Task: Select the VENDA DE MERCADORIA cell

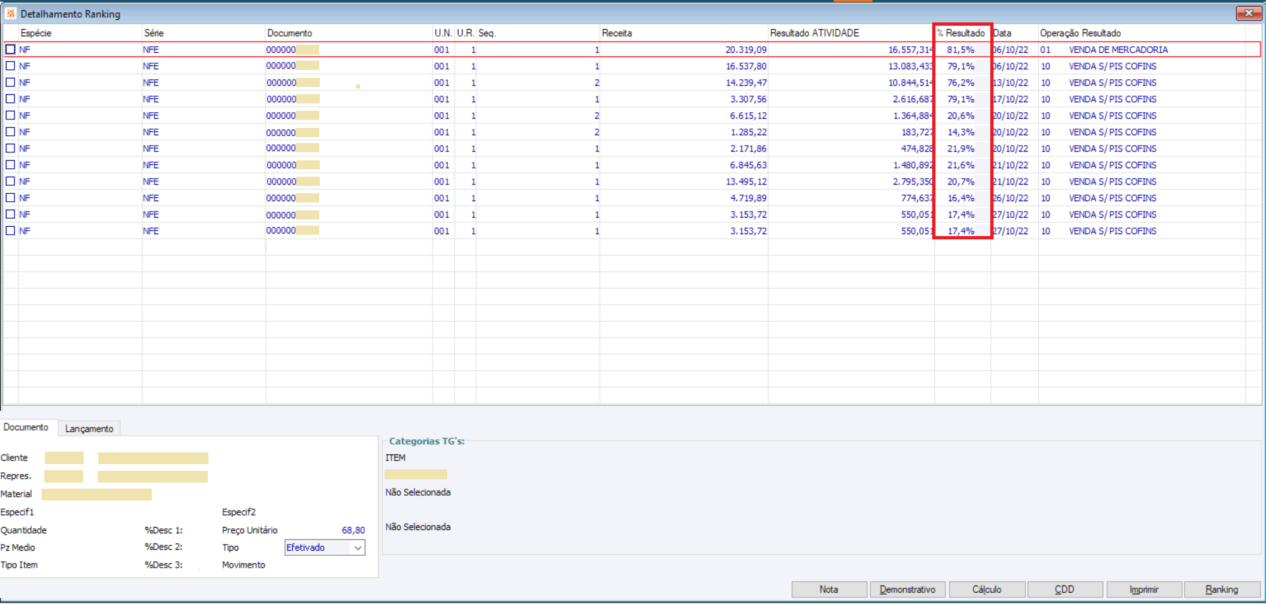Action: (1118, 49)
